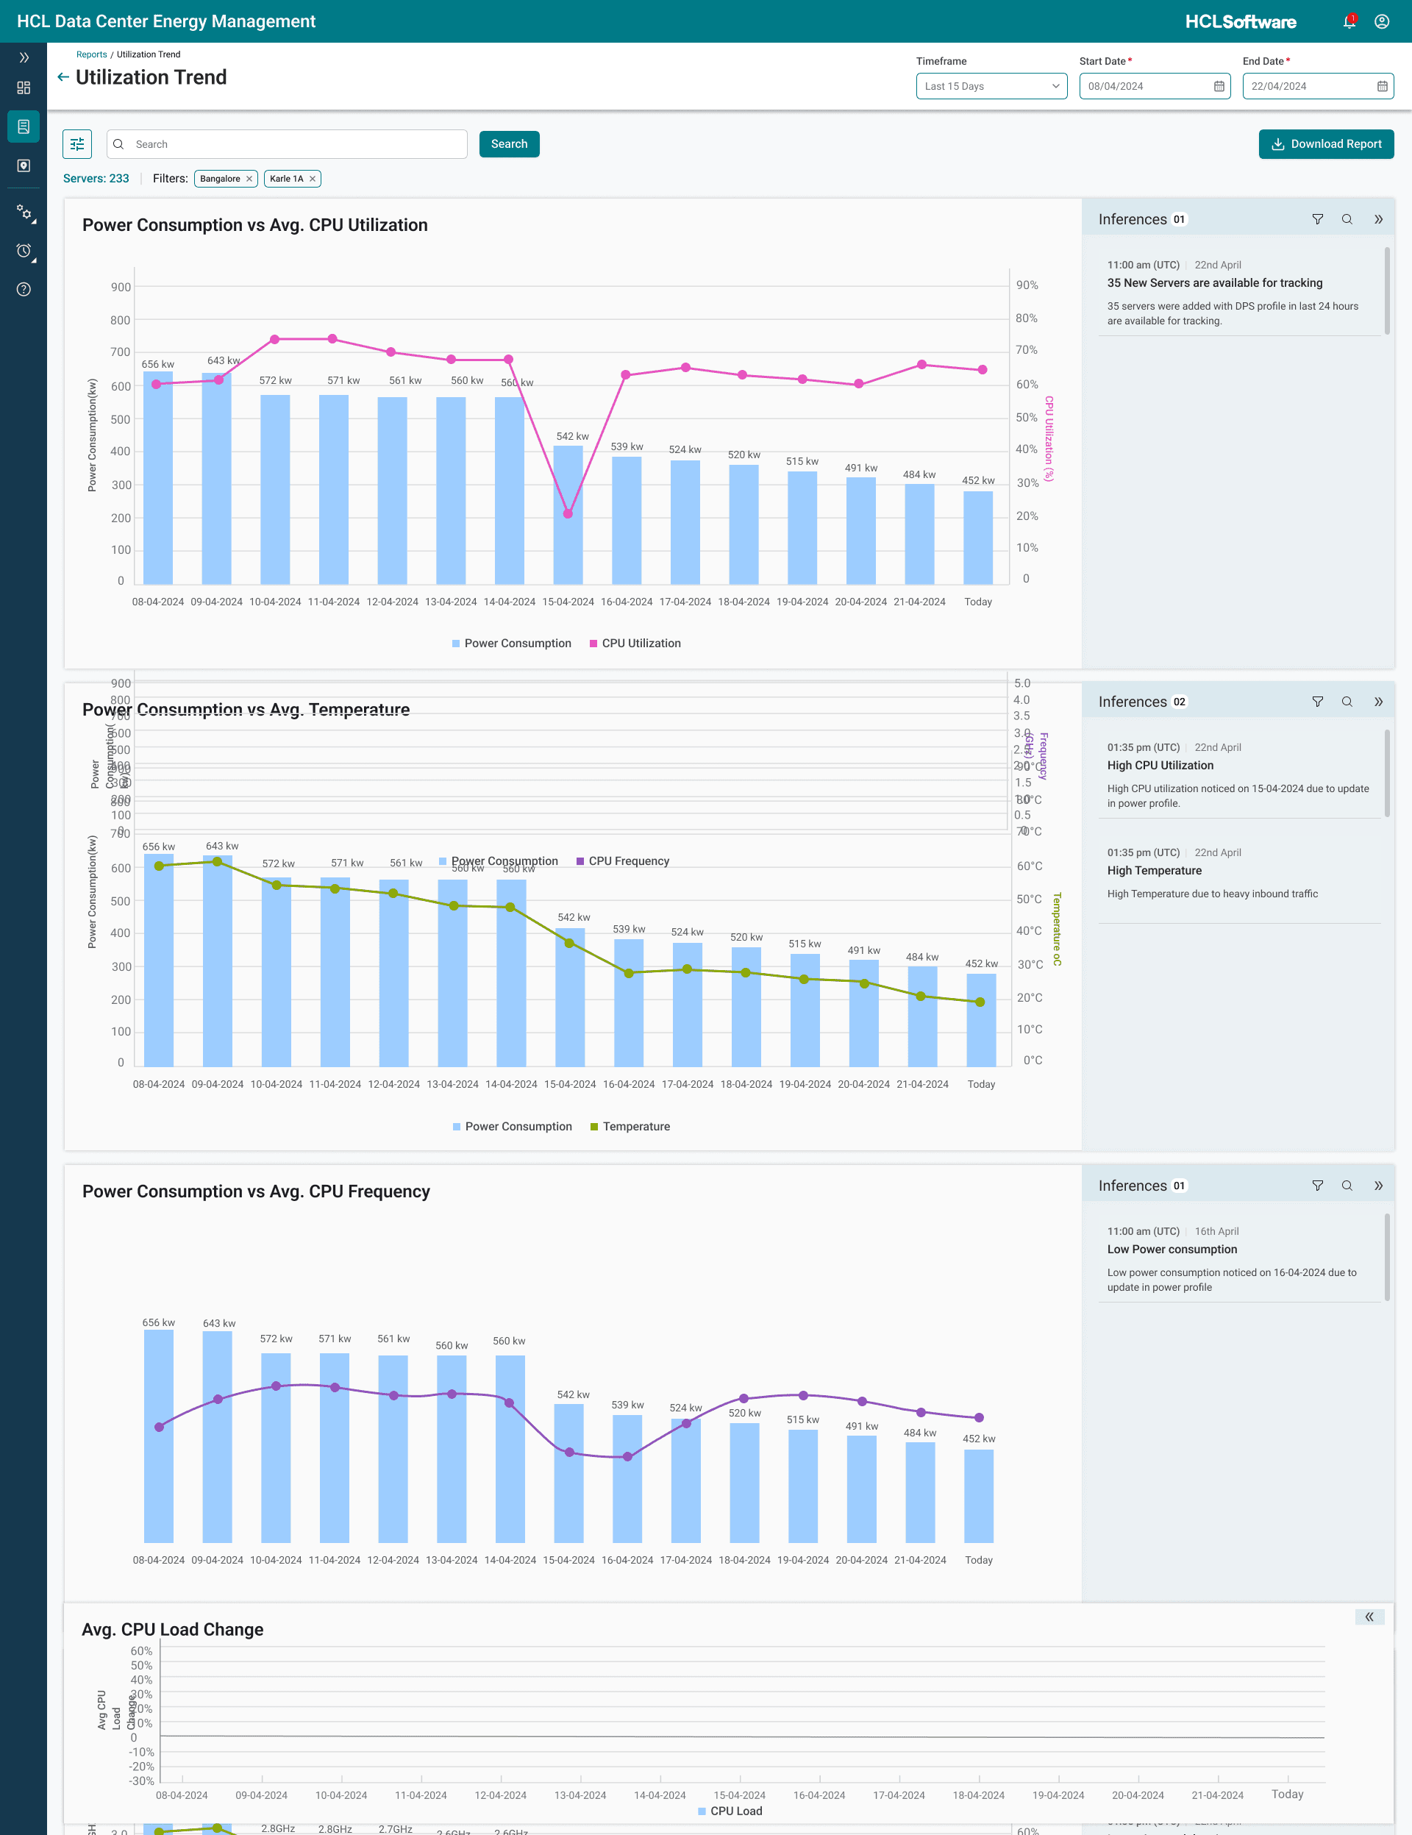Search inferences in Temperature panel
The height and width of the screenshot is (1835, 1412).
[x=1347, y=702]
